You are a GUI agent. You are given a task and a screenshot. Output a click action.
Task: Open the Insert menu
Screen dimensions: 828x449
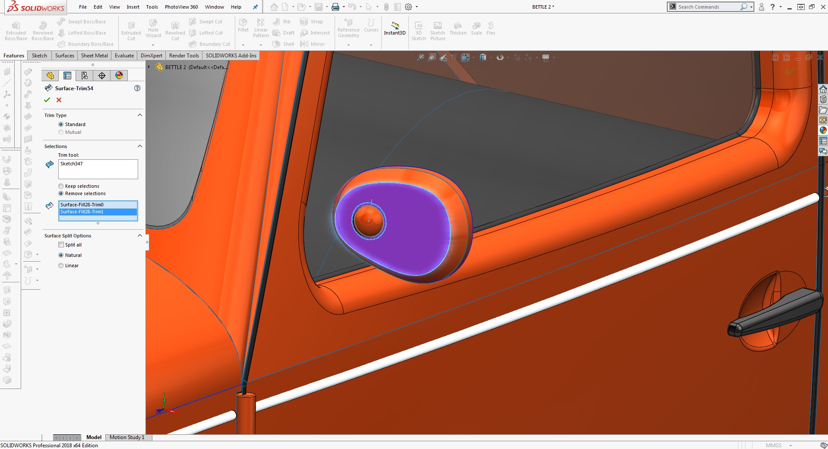[133, 7]
